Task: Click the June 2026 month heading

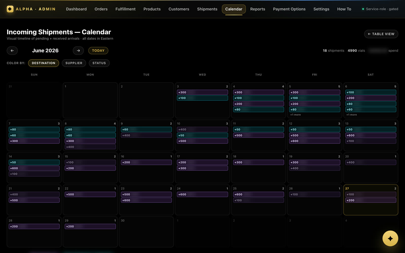Action: coord(45,51)
